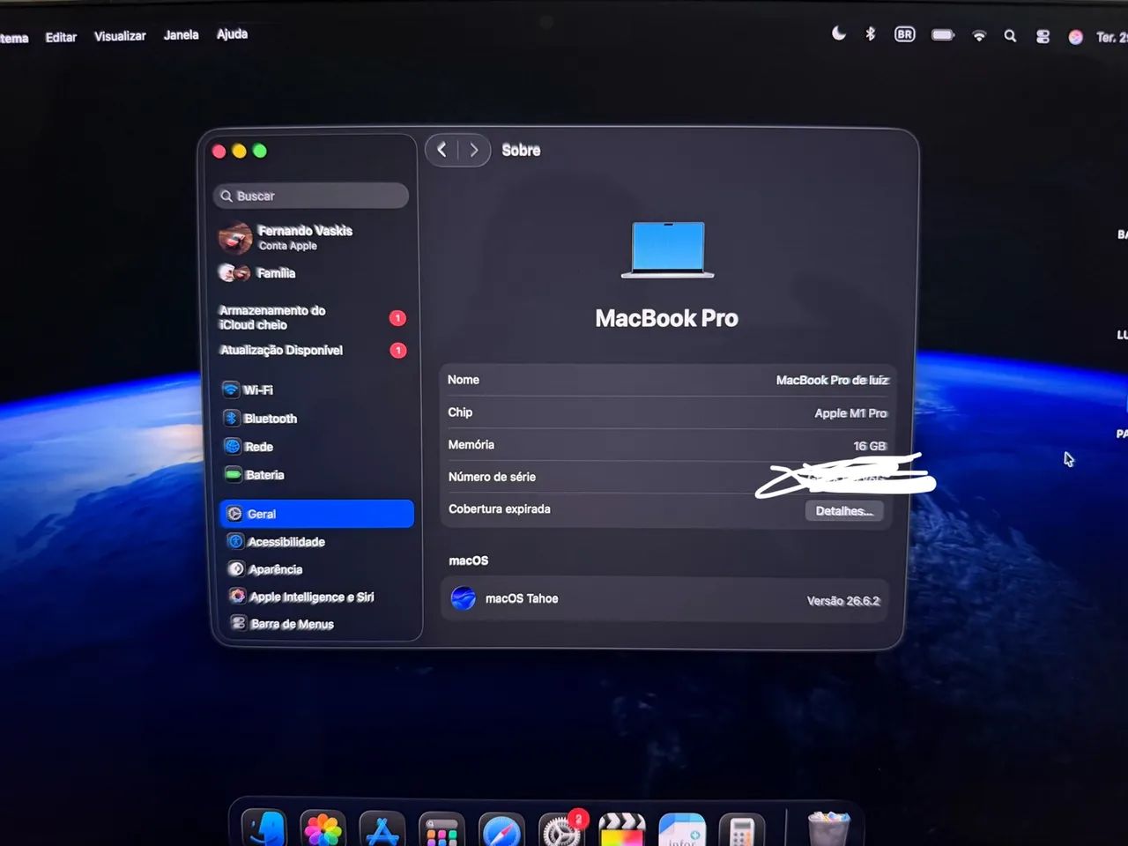Screen dimensions: 1128x846
Task: Click the macOS Tahoe version row
Action: pos(664,599)
